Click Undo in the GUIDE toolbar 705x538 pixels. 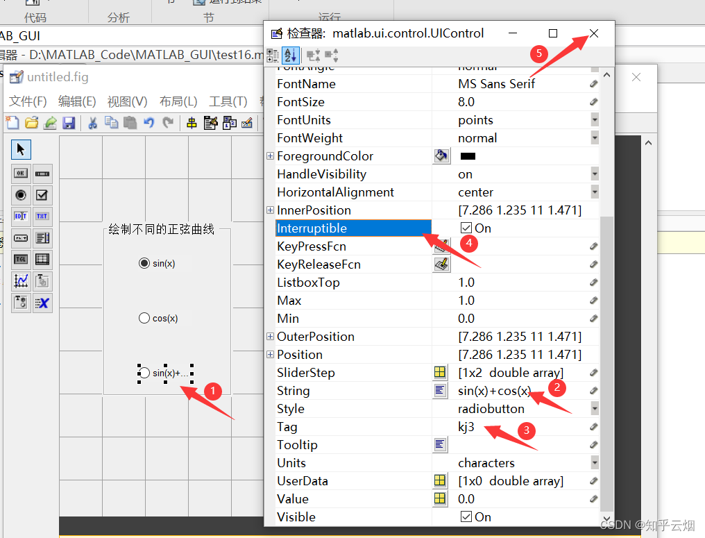(x=148, y=123)
